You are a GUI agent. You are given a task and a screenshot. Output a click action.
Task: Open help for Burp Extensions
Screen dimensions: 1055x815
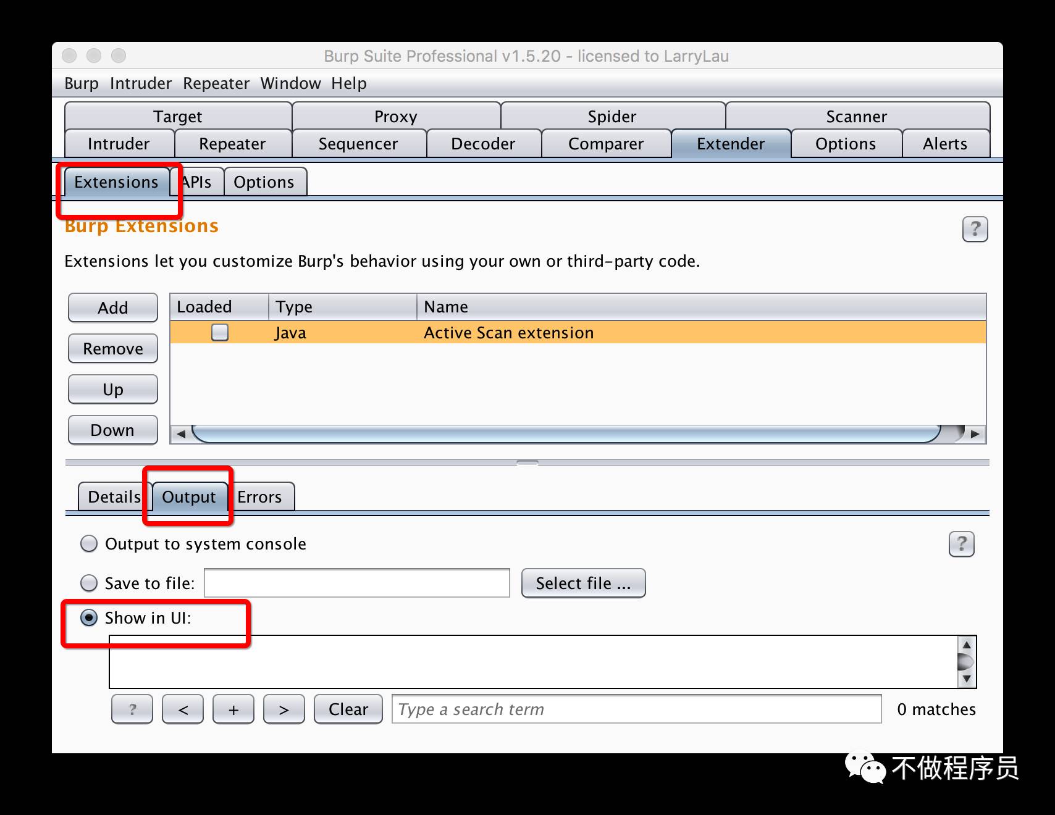tap(975, 229)
